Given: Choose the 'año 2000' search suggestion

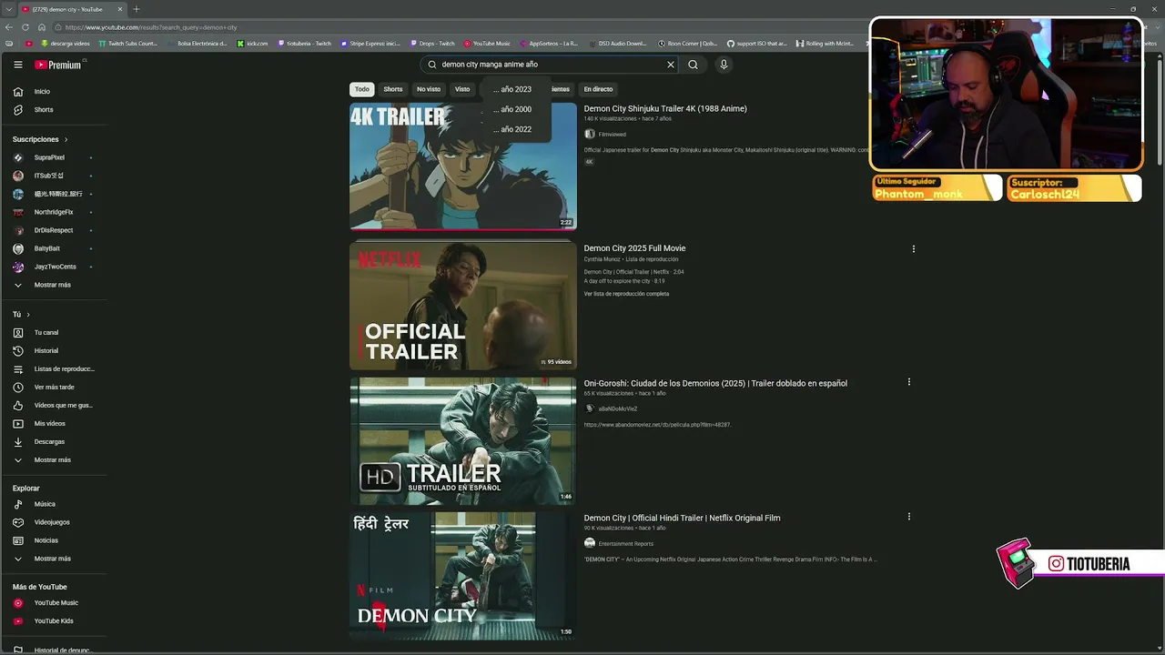Looking at the screenshot, I should pos(516,109).
